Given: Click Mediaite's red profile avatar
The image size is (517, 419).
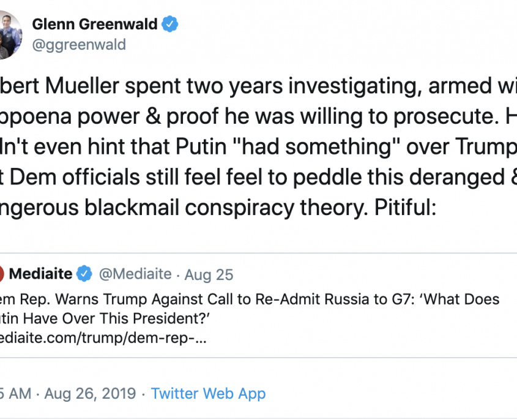Looking at the screenshot, I should [x=2, y=274].
